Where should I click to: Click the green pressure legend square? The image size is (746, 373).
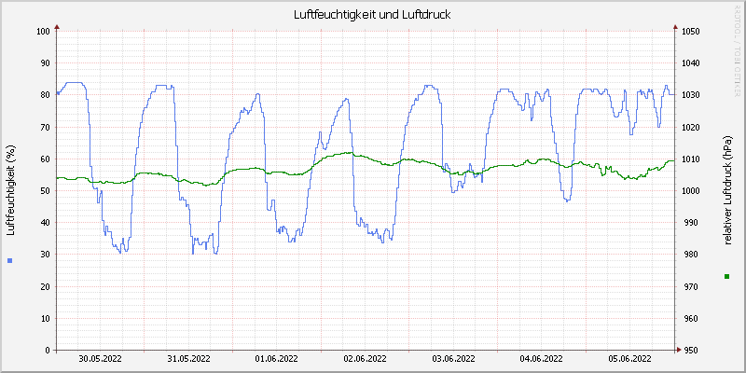726,276
